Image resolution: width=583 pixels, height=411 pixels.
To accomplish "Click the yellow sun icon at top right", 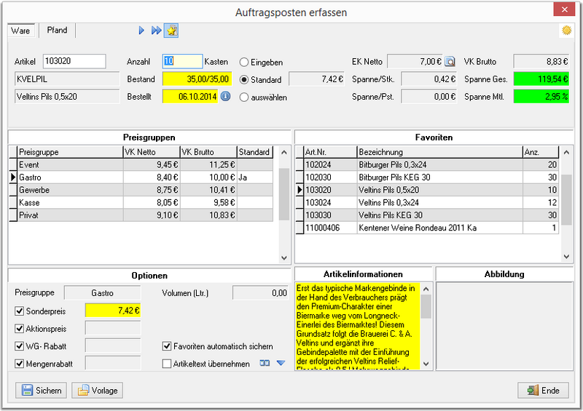I will coord(566,31).
